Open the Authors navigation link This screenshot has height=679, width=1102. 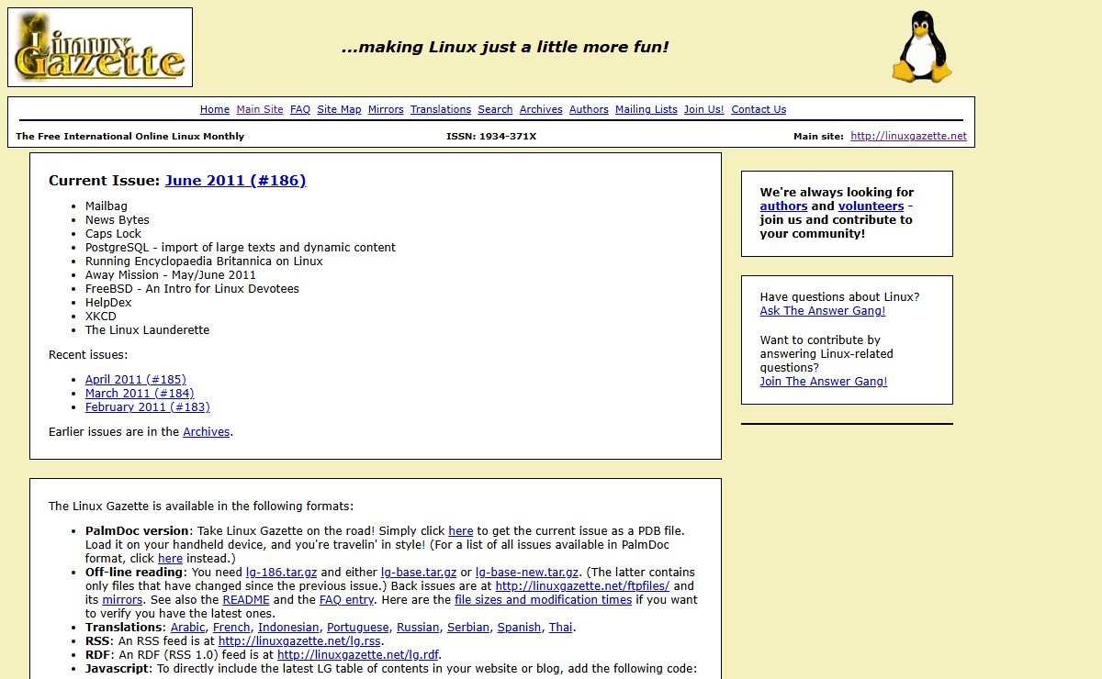[589, 109]
